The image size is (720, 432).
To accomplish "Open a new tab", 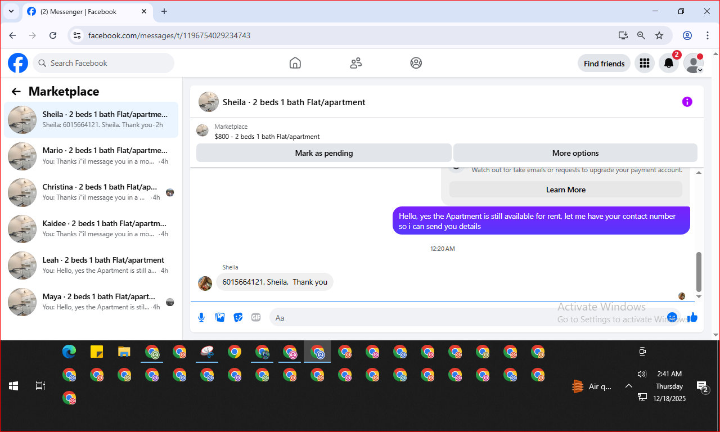I will click(164, 11).
